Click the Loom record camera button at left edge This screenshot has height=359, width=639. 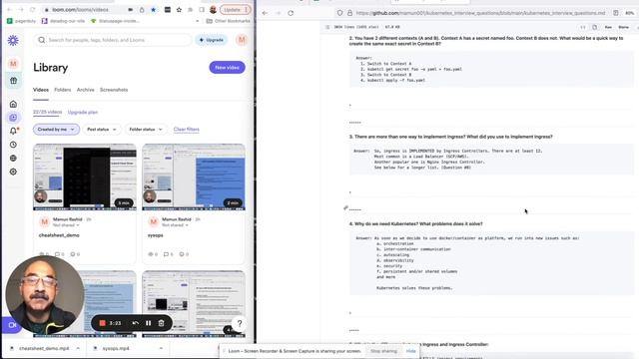click(x=11, y=325)
